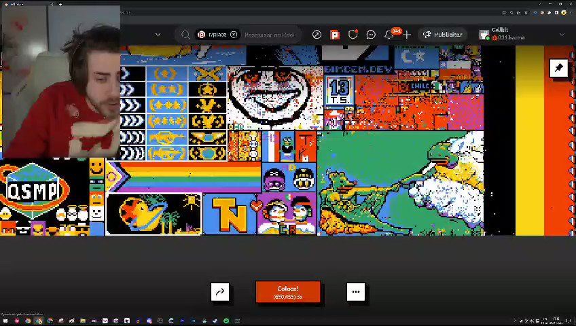
Task: Open the coins shield icon
Action: click(x=353, y=35)
